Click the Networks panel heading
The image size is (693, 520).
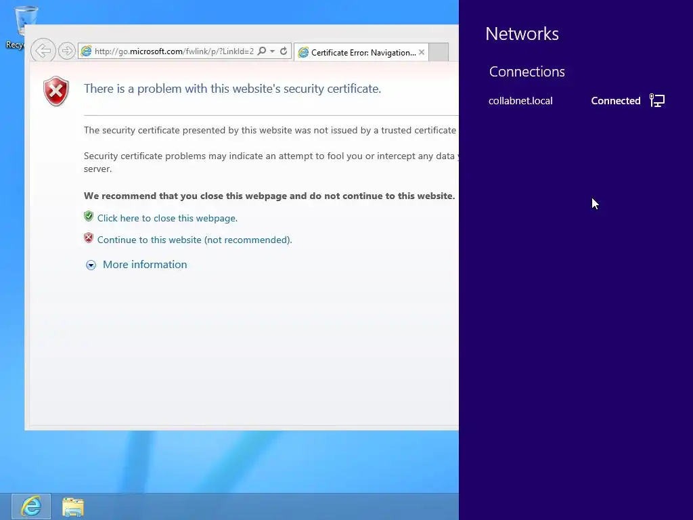[x=522, y=34]
